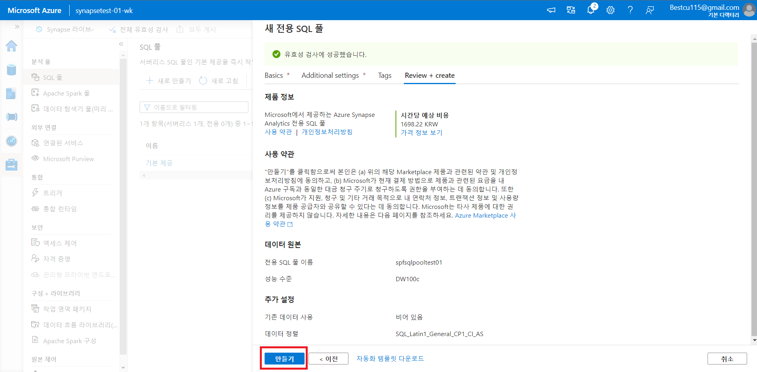The width and height of the screenshot is (757, 372).
Task: Open the user account avatar
Action: tap(749, 10)
